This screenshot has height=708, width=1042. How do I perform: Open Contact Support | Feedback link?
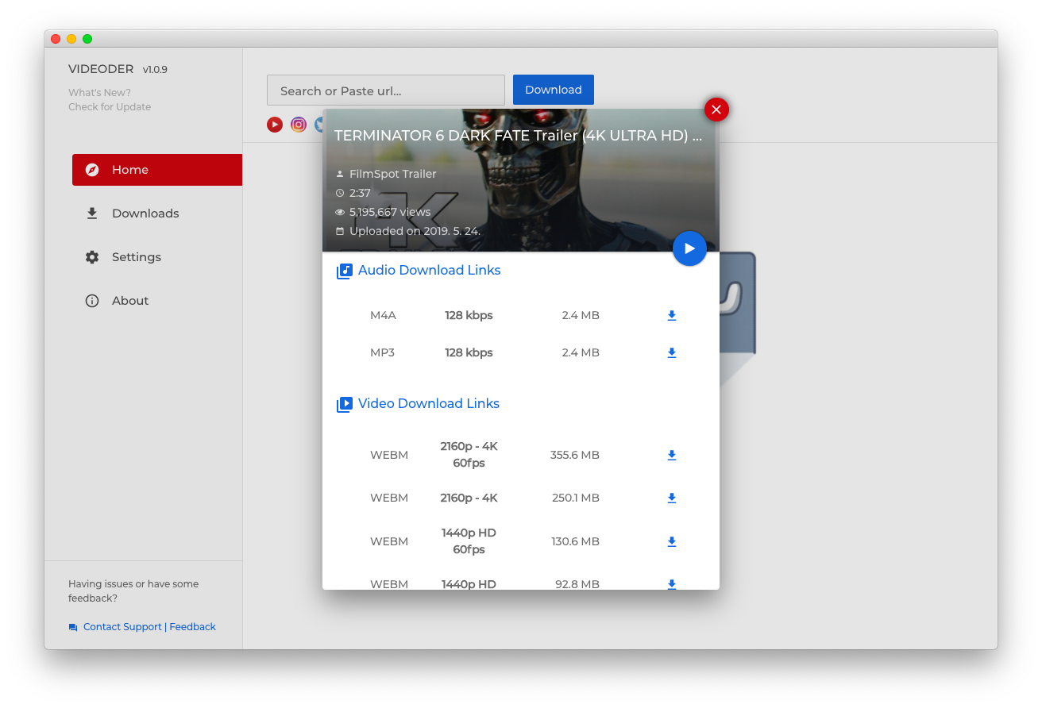[x=149, y=627]
